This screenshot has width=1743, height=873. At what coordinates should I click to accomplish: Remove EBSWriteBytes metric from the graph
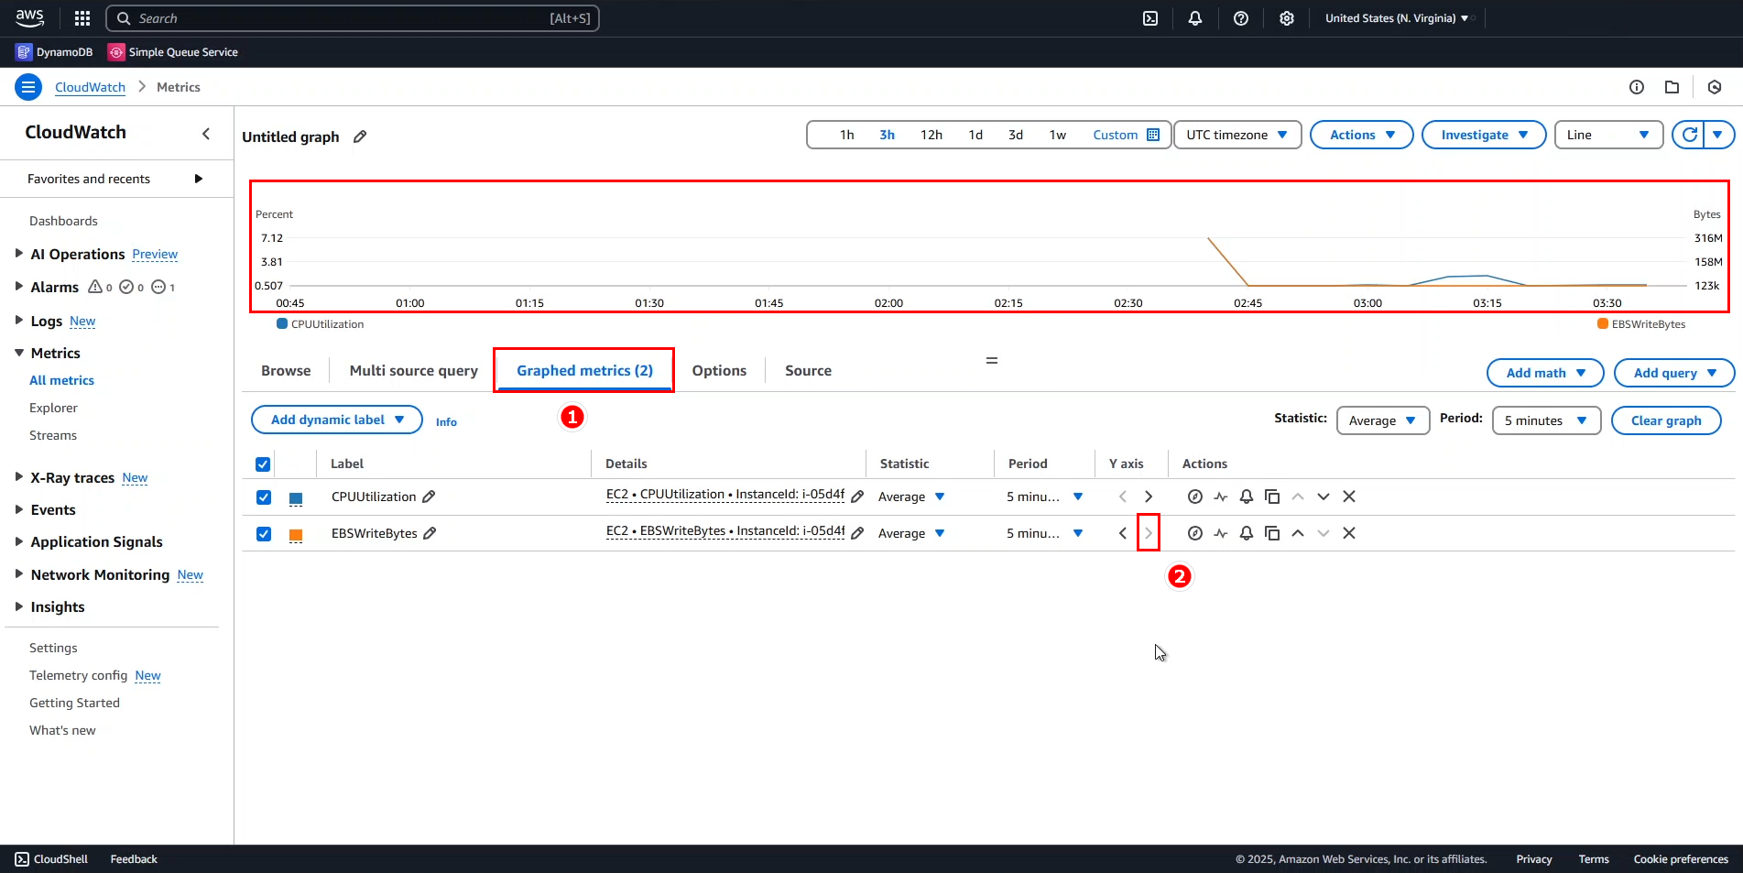[1348, 532]
